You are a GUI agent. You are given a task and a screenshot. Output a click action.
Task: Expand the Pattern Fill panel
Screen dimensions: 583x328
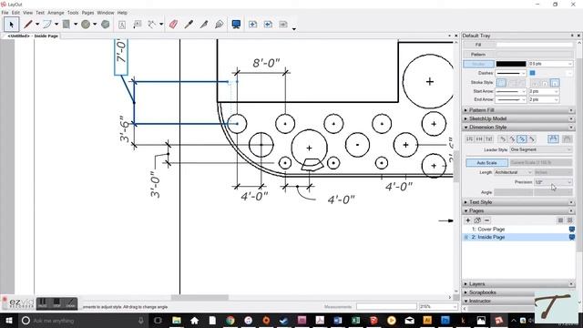click(518, 110)
